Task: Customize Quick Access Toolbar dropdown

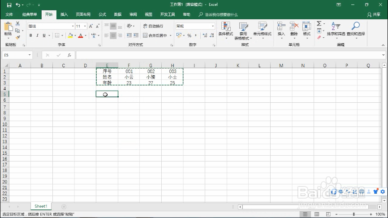Action: click(39, 5)
